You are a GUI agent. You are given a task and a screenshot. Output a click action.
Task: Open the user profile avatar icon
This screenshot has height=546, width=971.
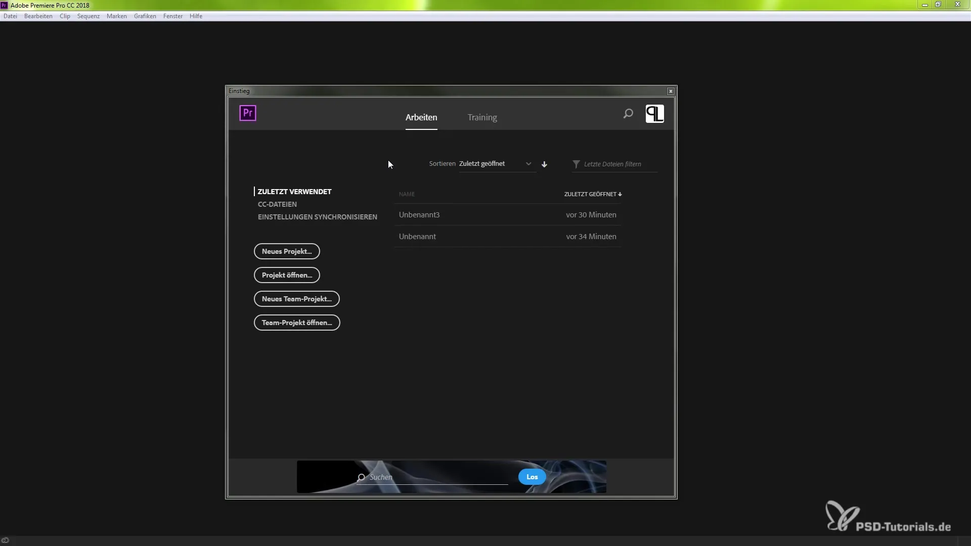pos(654,114)
